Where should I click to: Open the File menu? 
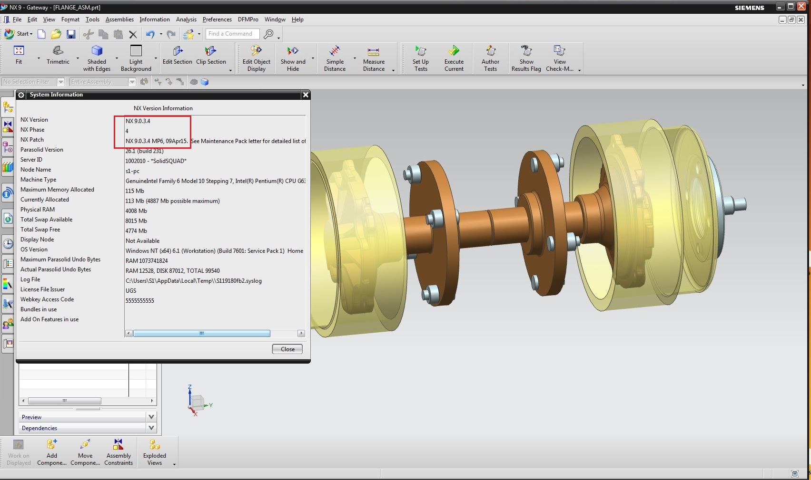pos(17,19)
